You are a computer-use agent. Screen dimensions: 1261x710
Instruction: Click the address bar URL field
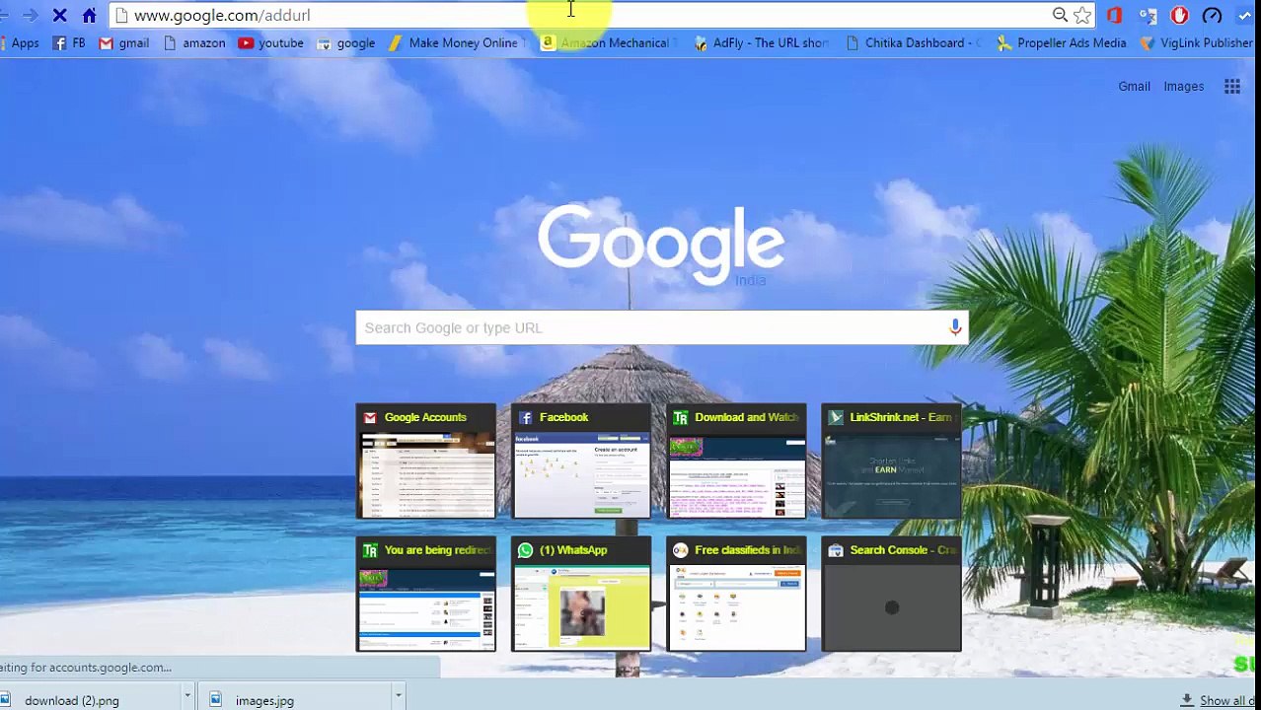tap(582, 15)
